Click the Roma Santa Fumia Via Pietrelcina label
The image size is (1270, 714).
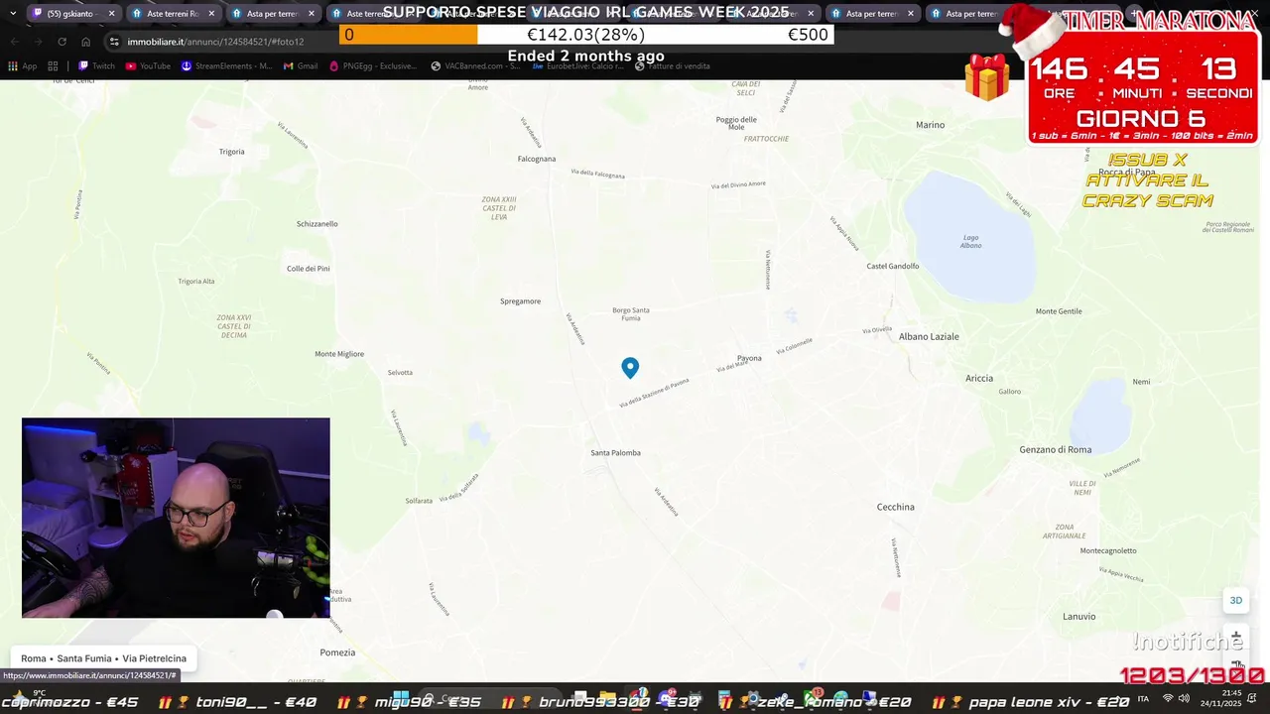coord(103,658)
